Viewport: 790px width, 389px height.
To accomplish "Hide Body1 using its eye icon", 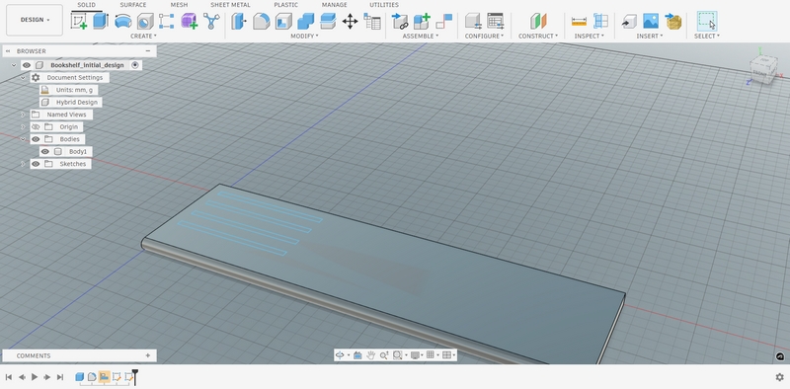I will (x=45, y=152).
